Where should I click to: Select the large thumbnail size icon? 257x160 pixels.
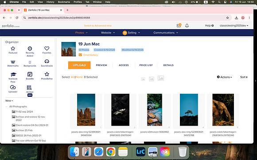pos(161,78)
